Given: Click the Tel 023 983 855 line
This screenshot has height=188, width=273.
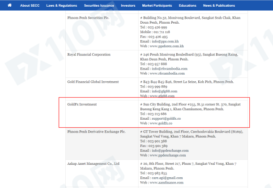Looking at the screenshot, I should coord(154,173).
